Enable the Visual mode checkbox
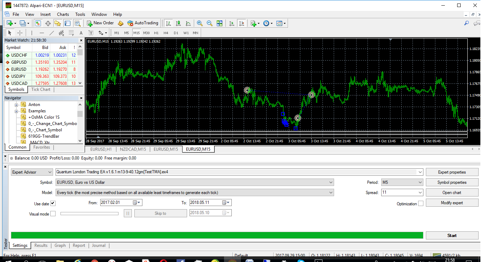Screen dimensions: 486x262 tap(53, 213)
